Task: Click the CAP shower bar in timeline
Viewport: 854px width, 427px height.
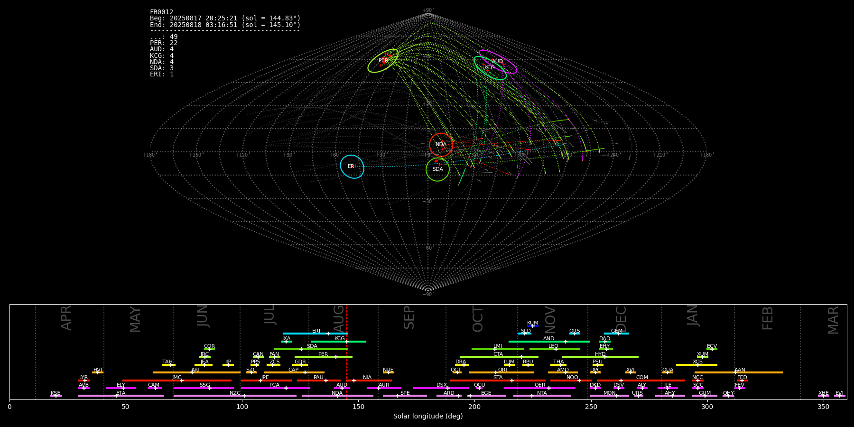Action: click(295, 372)
